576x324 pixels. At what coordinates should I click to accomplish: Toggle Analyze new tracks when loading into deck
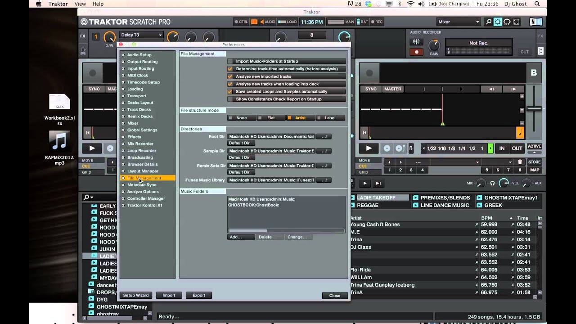coord(230,84)
